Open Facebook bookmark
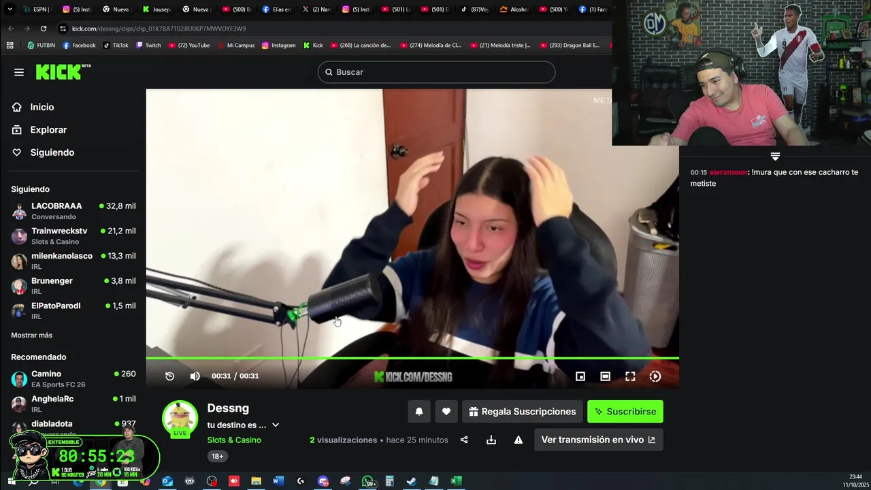 pyautogui.click(x=79, y=46)
